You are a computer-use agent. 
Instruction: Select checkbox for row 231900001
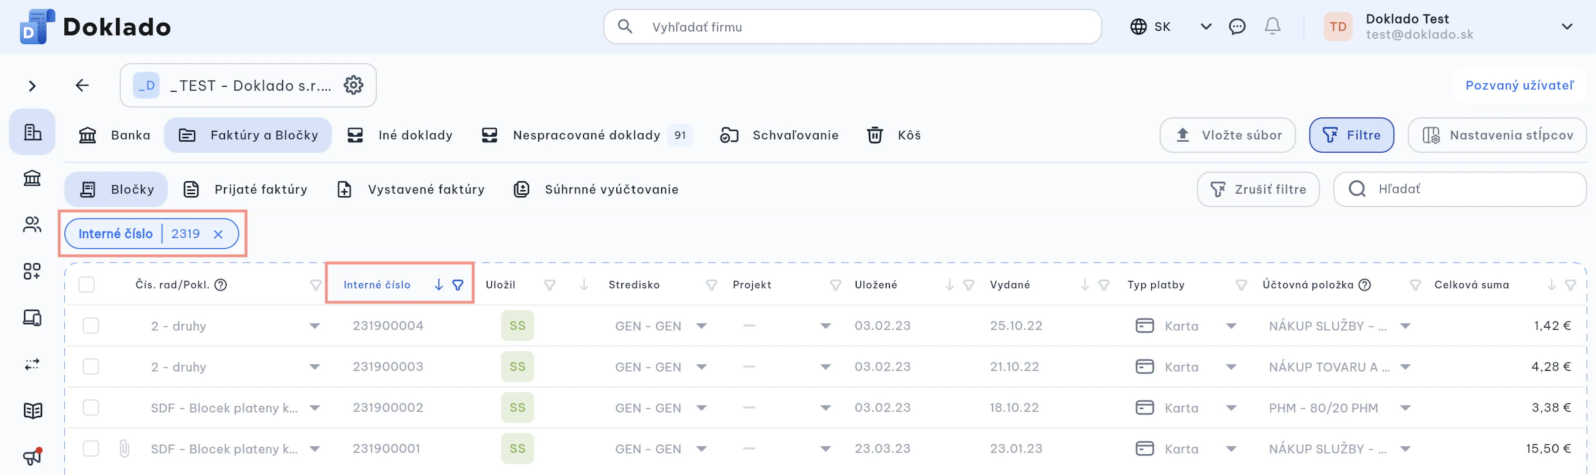click(91, 448)
